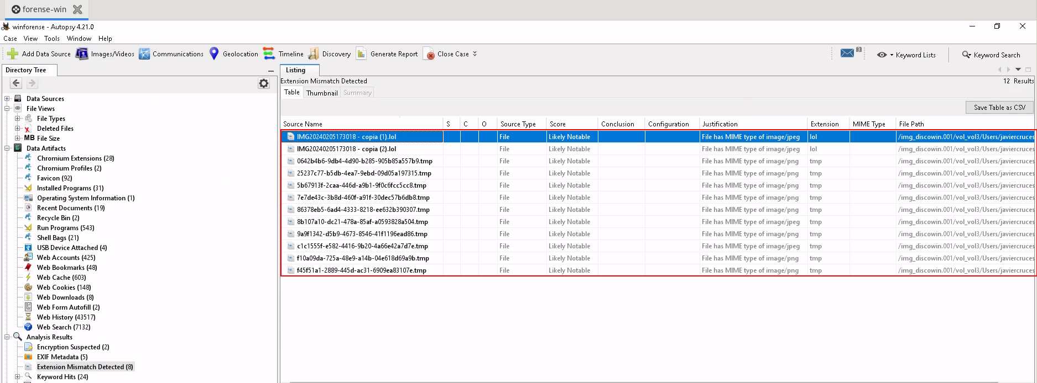Open the Communications viewer

click(171, 54)
